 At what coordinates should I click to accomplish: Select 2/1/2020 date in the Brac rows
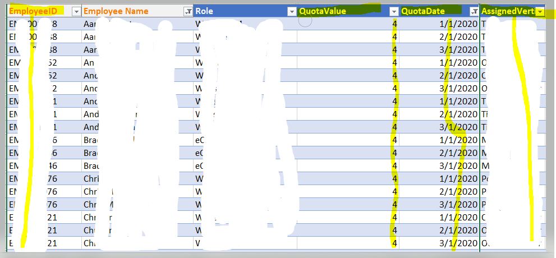point(459,153)
